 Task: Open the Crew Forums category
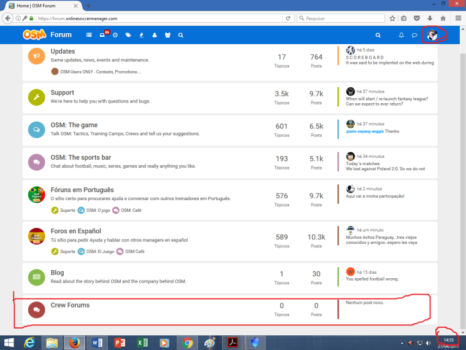pos(70,305)
